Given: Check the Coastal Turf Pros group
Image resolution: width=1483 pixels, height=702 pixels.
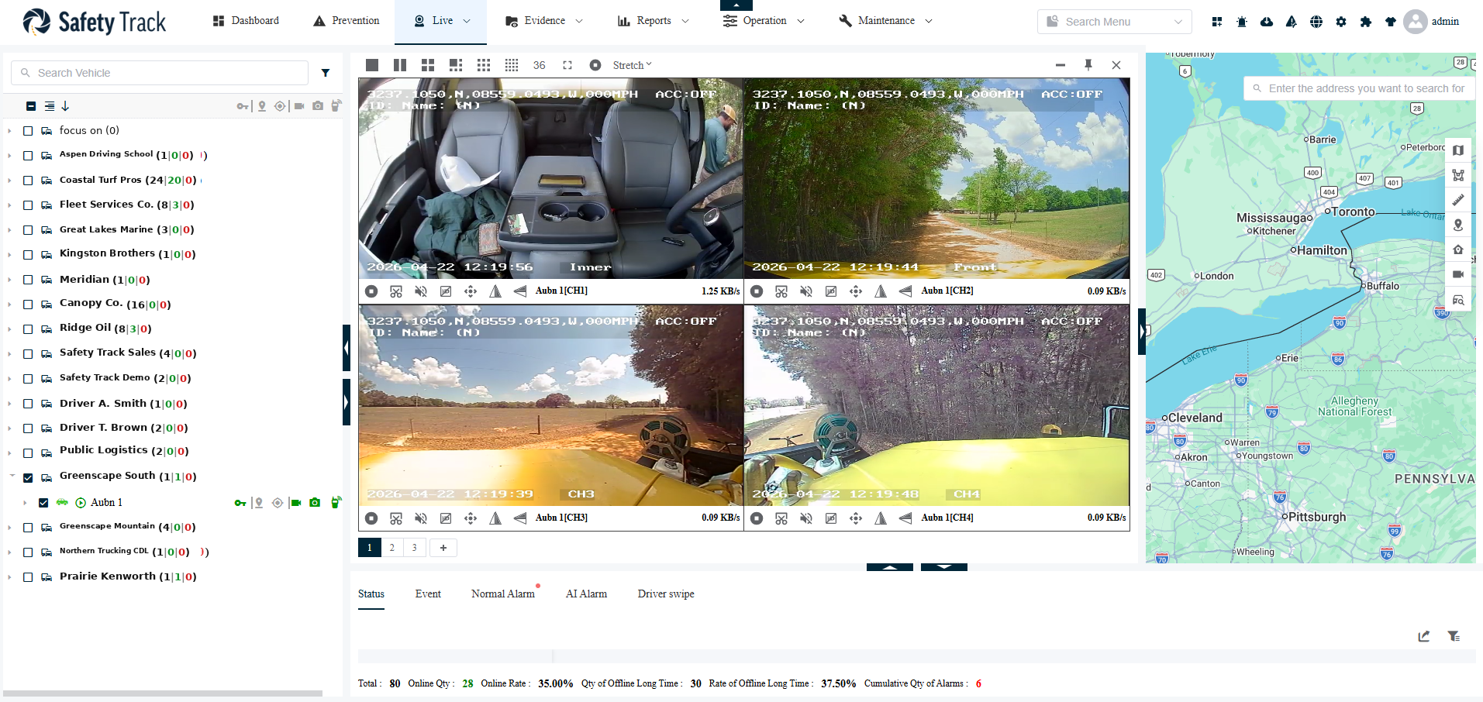Looking at the screenshot, I should click(28, 181).
